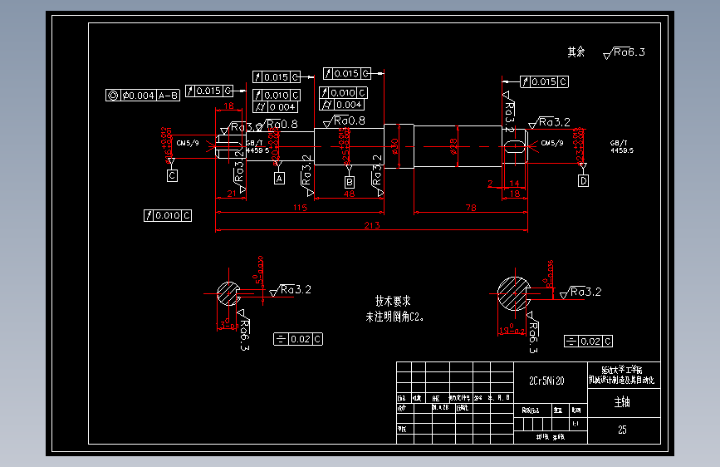This screenshot has height=467, width=720.
Task: Click the 未注明倒角C2 note
Action: [x=394, y=317]
